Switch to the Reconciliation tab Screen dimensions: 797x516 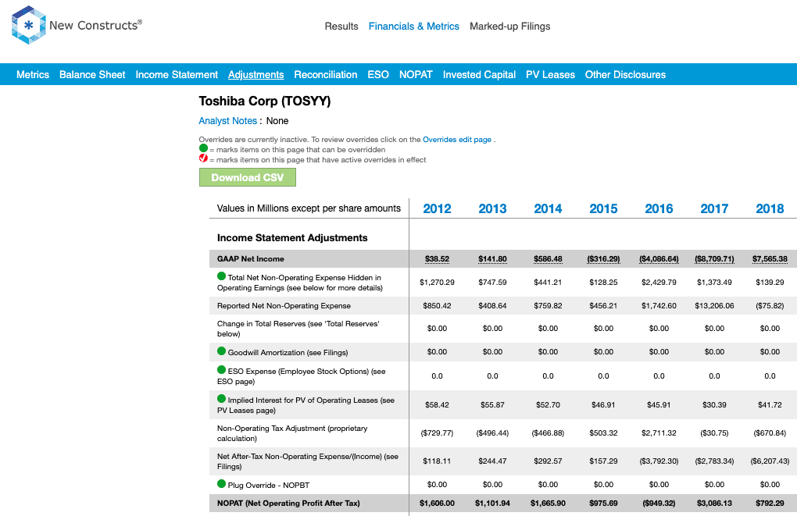click(x=325, y=75)
